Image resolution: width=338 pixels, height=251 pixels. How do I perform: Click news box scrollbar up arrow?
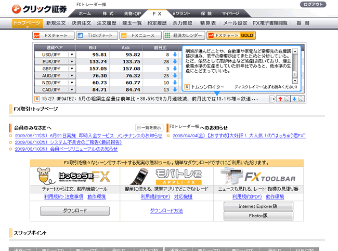click(x=295, y=51)
